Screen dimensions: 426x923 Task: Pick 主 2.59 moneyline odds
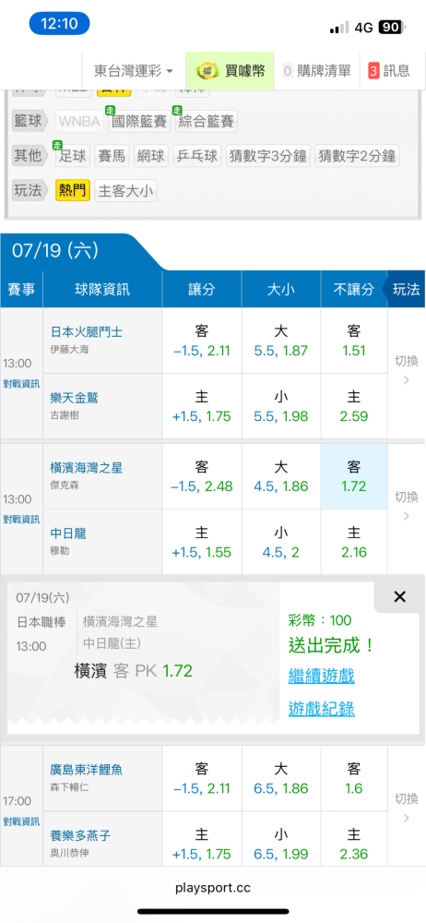coord(354,406)
